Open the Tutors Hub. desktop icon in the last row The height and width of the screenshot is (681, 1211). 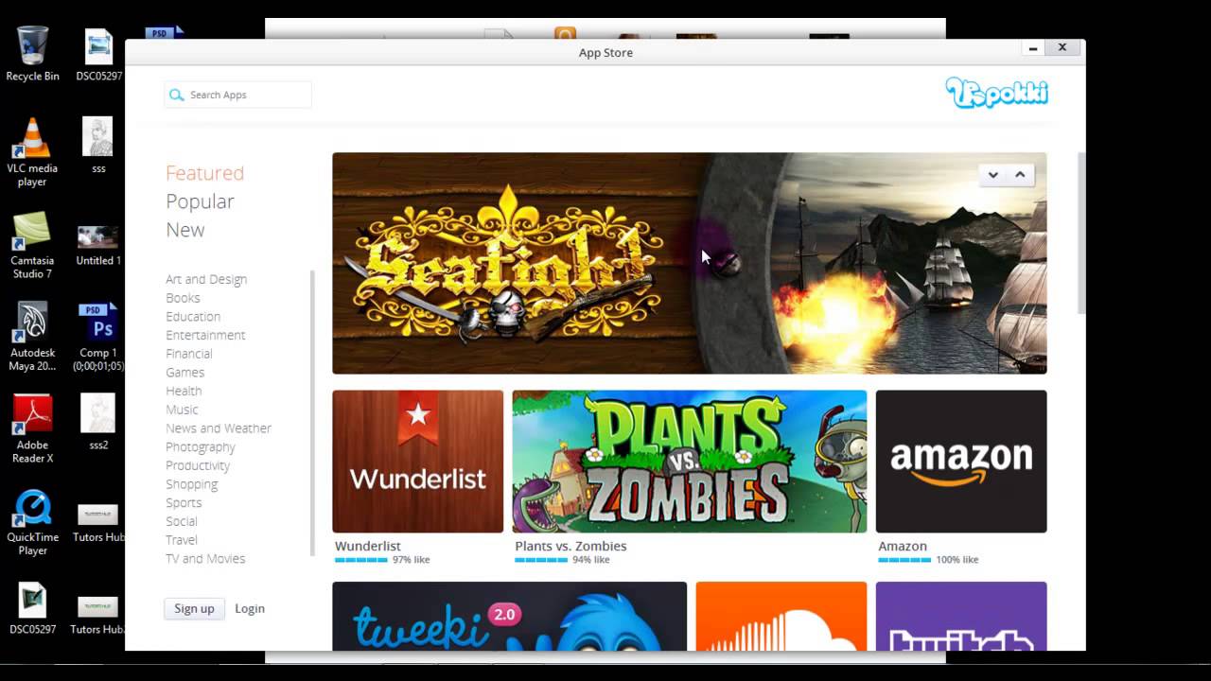click(x=98, y=614)
